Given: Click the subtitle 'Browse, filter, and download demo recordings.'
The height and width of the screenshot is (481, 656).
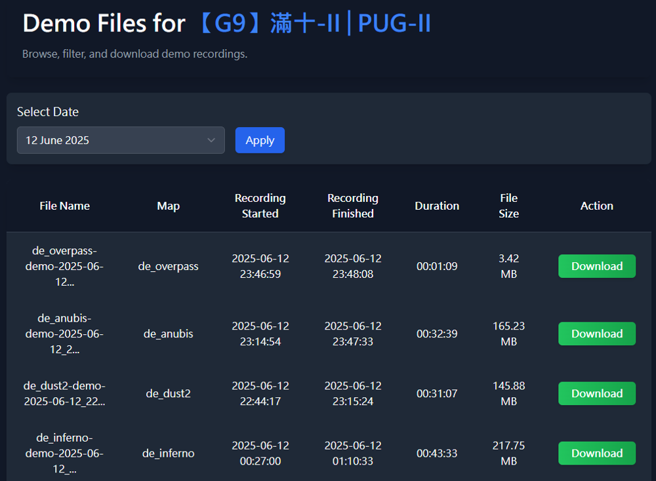Looking at the screenshot, I should [134, 54].
